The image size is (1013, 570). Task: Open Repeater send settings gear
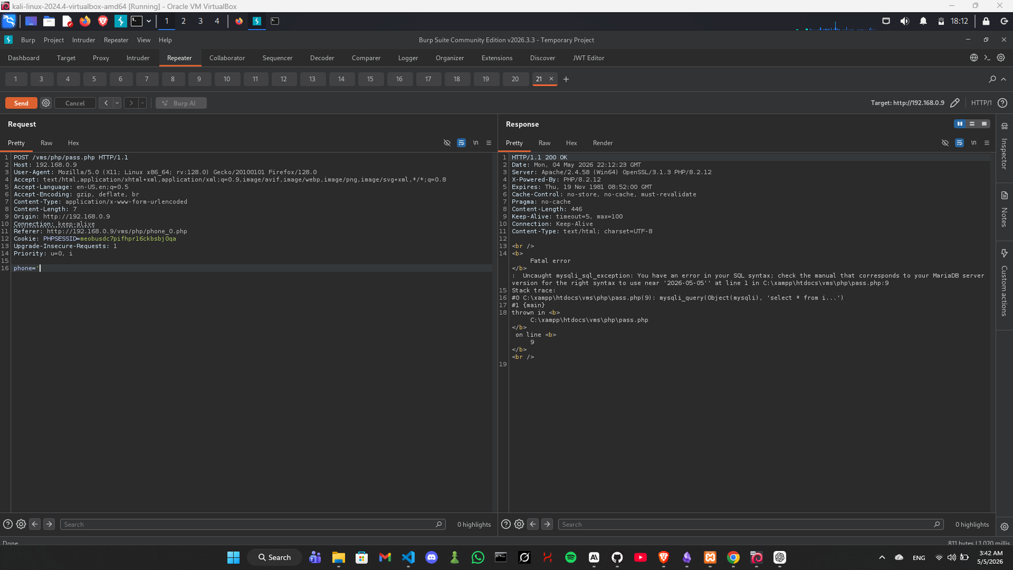tap(46, 103)
